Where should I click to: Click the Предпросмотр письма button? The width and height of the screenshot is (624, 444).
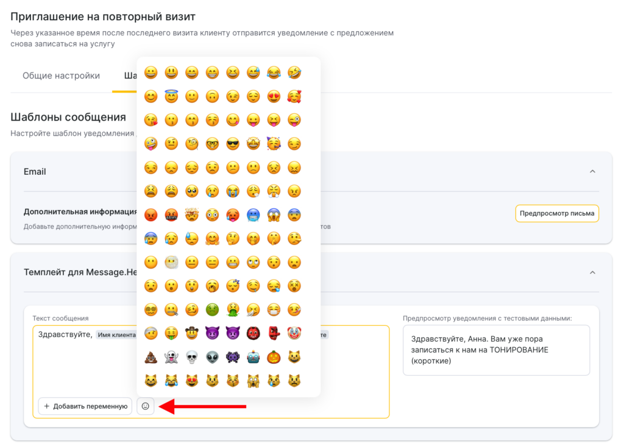pos(557,214)
